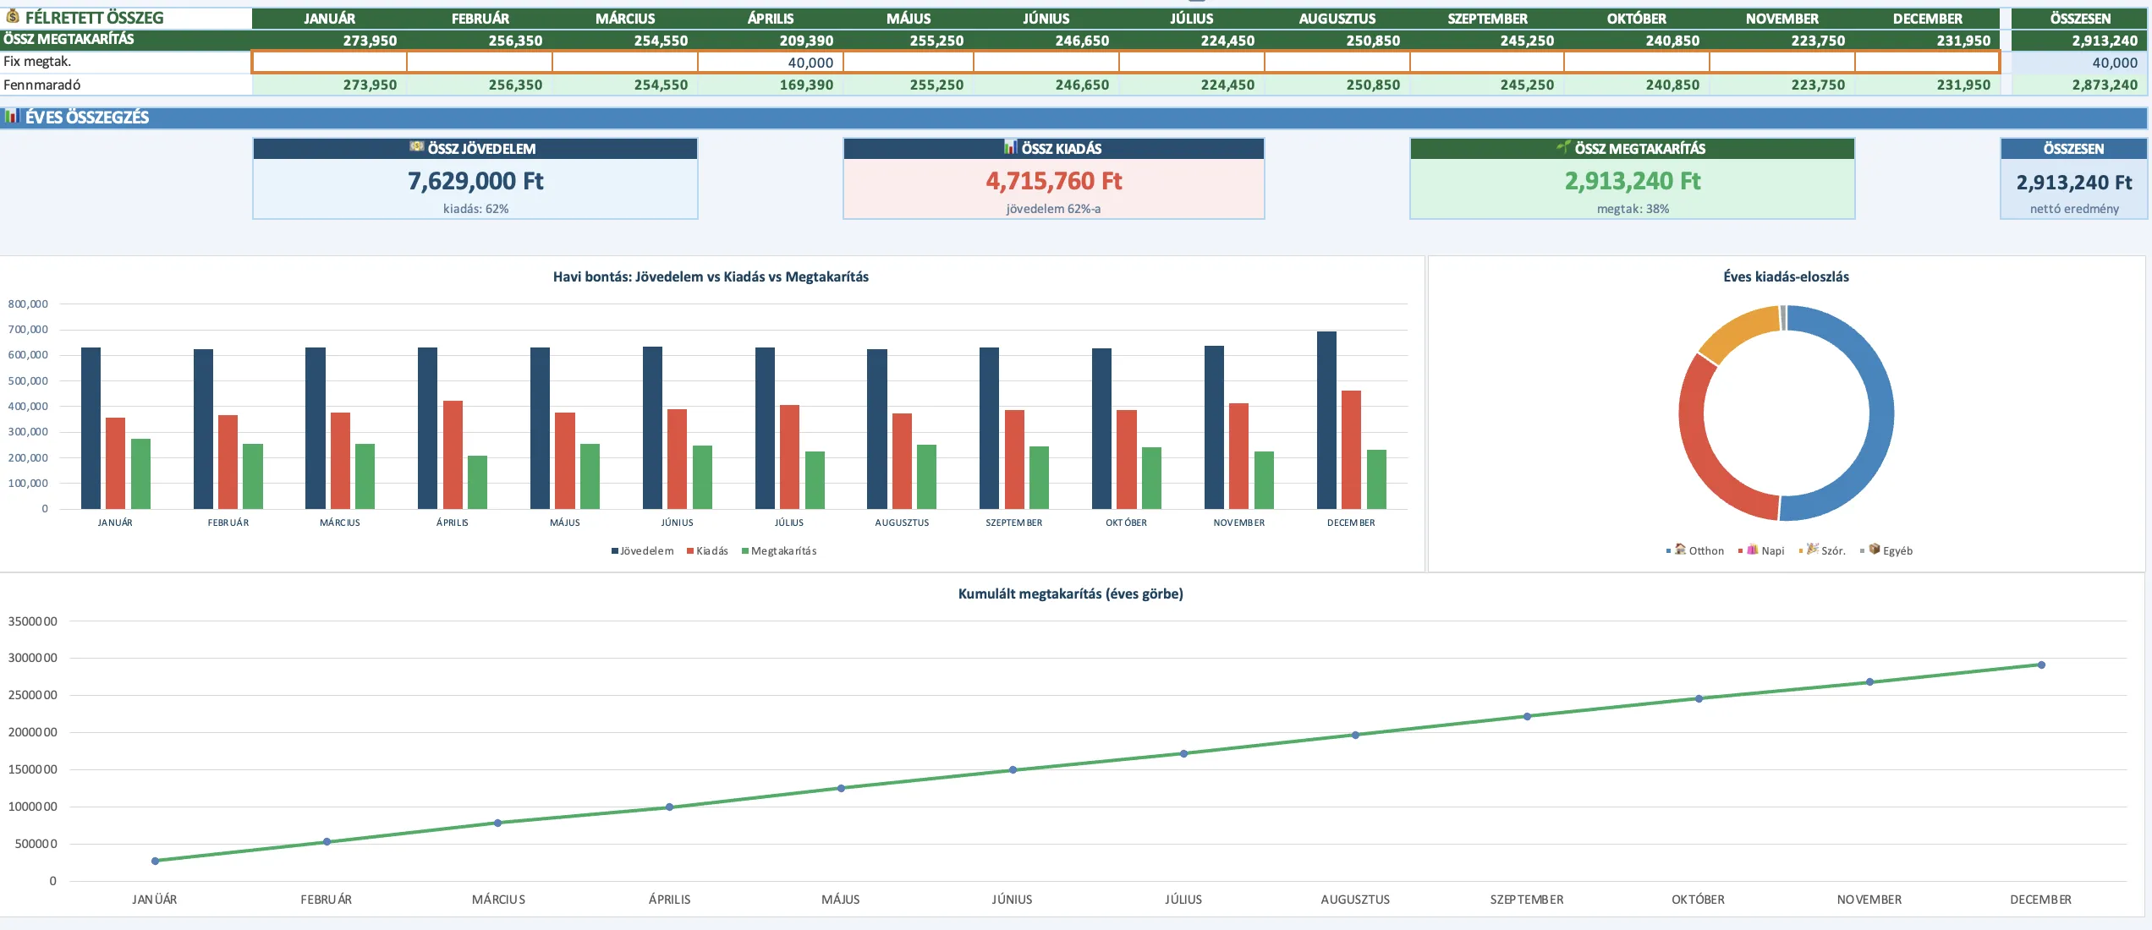Click the DECEMBER data point on cumulative curve
2152x930 pixels.
[x=2041, y=665]
